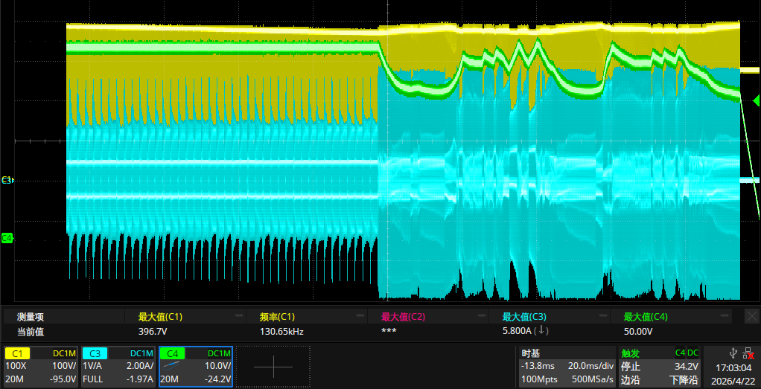Screen dimensions: 761x389
Task: Select the 当前值 current value row label
Action: click(x=31, y=332)
